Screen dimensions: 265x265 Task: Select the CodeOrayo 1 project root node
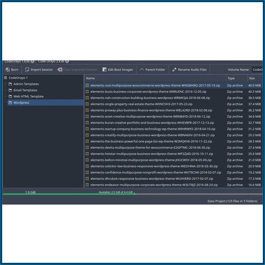(x=18, y=78)
